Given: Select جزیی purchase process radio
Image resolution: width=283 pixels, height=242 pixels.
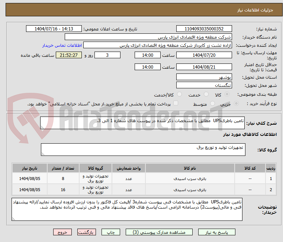Looking at the screenshot, I should tap(235, 104).
